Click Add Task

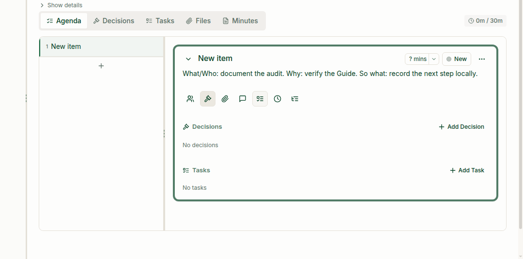coord(467,170)
